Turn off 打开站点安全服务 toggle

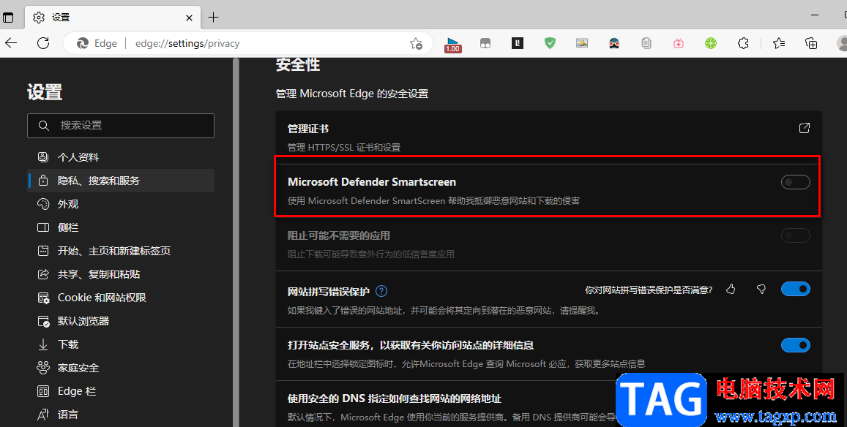pos(795,345)
